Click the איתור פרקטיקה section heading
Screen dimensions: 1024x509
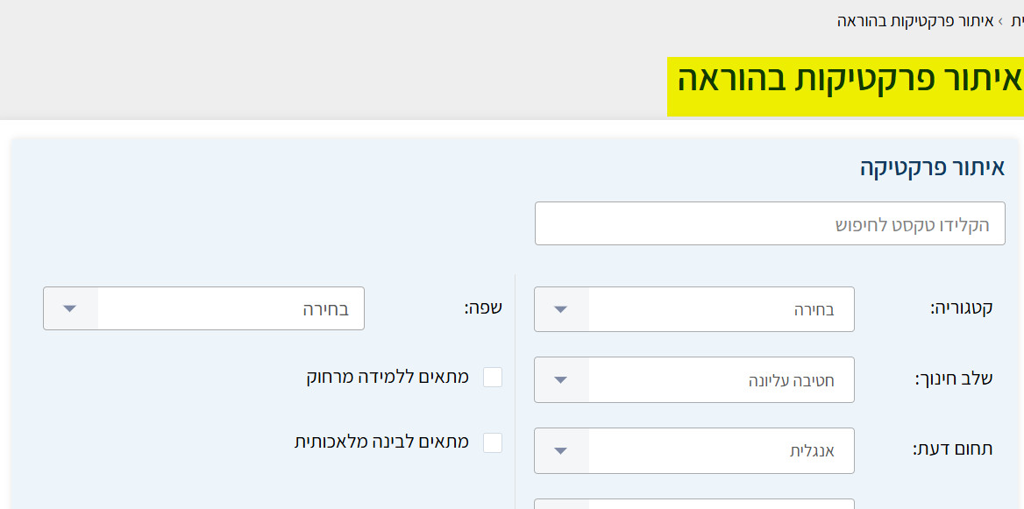(x=932, y=167)
